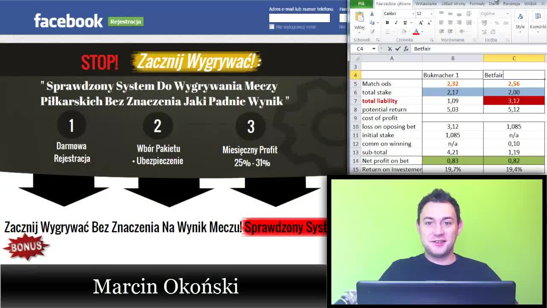Cancel formula entry with X icon
547x308 pixels.
click(390, 49)
